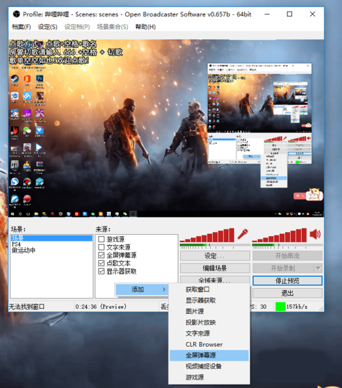Click the microphone level meter under the red bars

pyautogui.click(x=215, y=245)
